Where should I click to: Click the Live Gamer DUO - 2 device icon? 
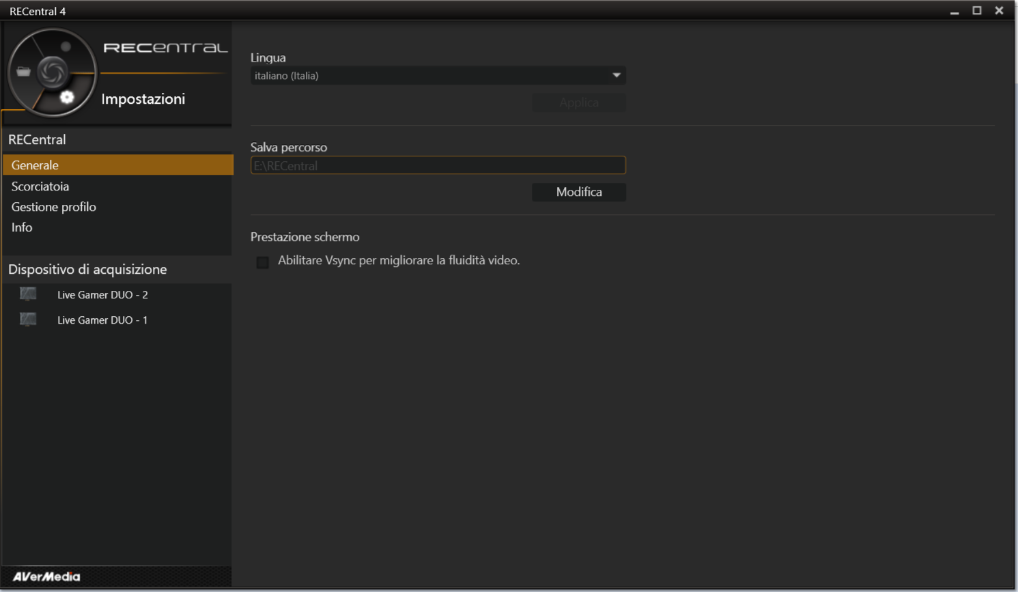click(28, 294)
